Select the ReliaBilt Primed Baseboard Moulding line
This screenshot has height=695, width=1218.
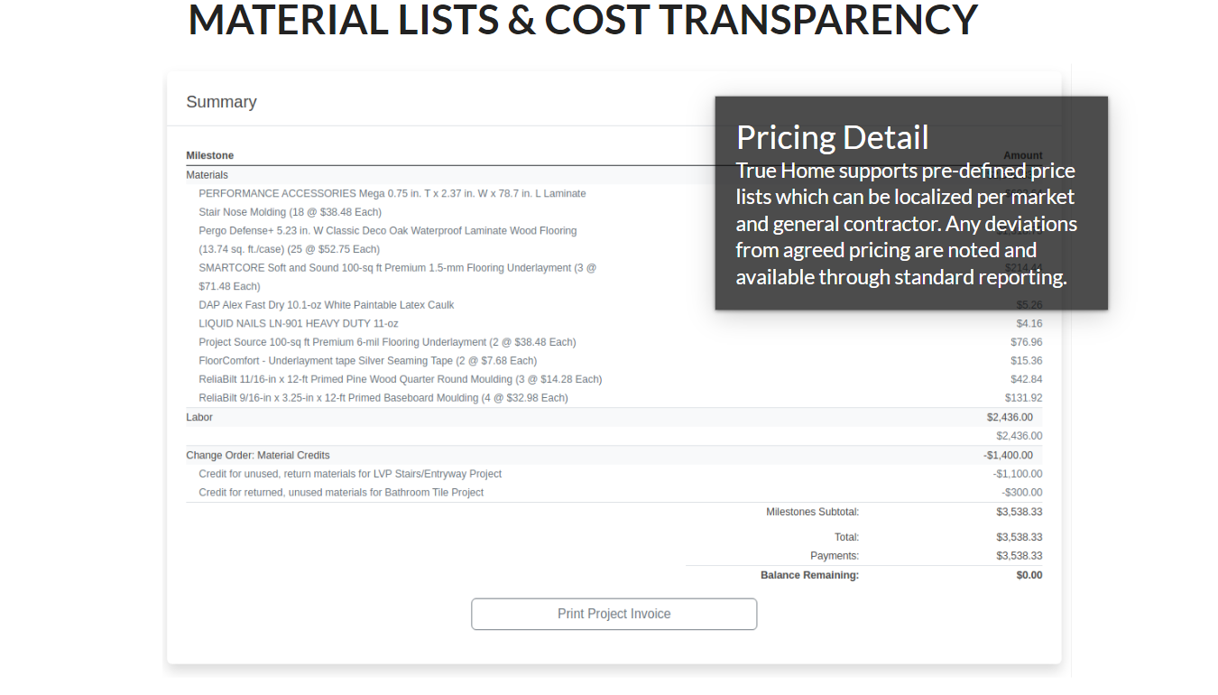point(383,397)
